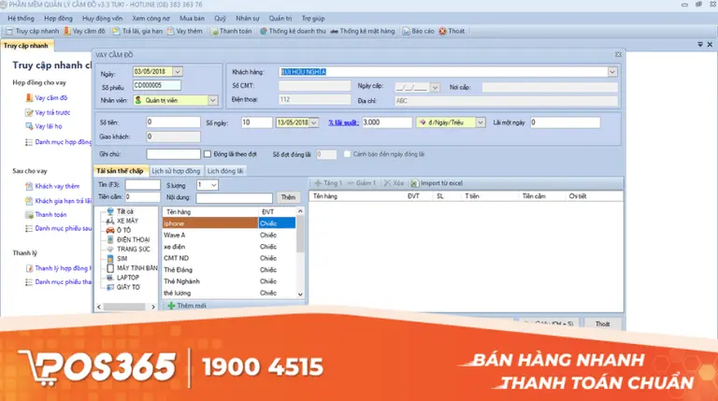Click the Vay cầm đồ toolbar icon
Viewport: 718px width, 401px height.
click(x=67, y=31)
